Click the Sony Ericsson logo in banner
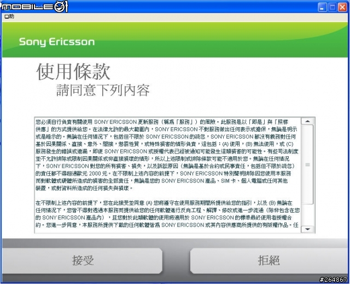This screenshot has width=350, height=284. [x=57, y=42]
